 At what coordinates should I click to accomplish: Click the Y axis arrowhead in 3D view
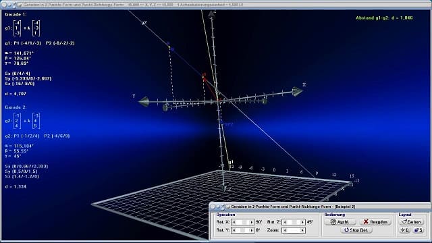coord(144,102)
